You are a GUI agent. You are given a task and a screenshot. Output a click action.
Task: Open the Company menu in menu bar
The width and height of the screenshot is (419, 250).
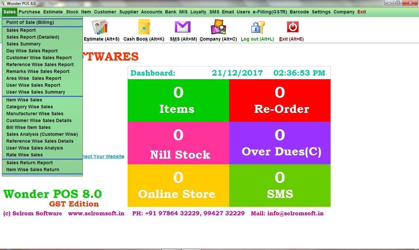tap(344, 12)
